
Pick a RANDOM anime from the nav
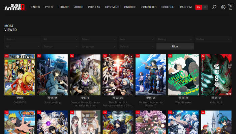pos(186,7)
